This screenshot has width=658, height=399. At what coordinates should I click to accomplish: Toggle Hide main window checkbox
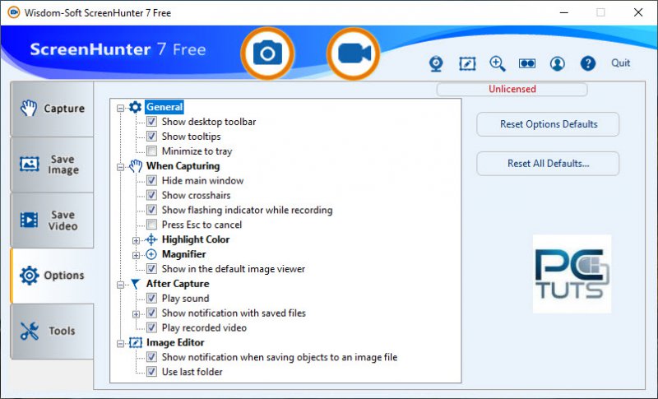pos(151,181)
